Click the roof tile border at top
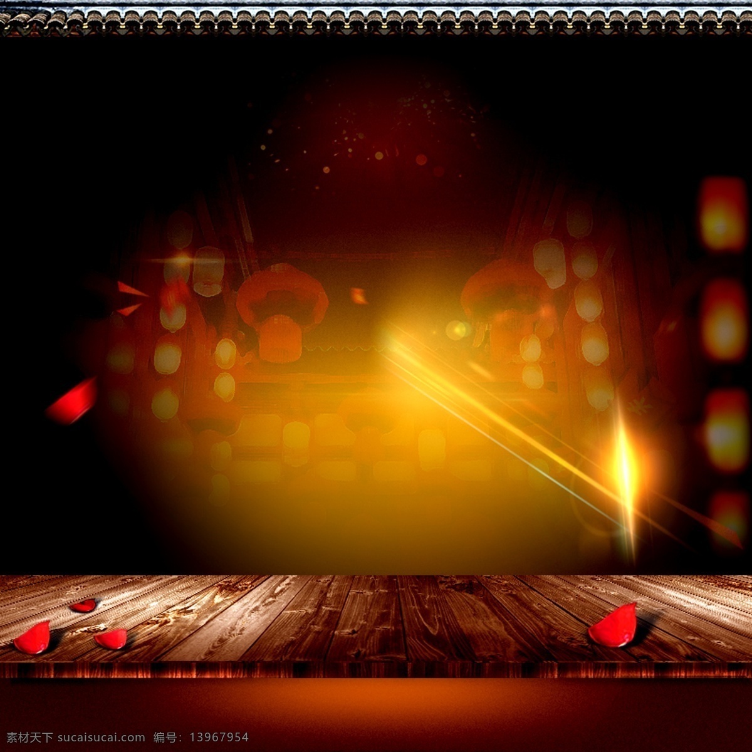 [x=376, y=19]
